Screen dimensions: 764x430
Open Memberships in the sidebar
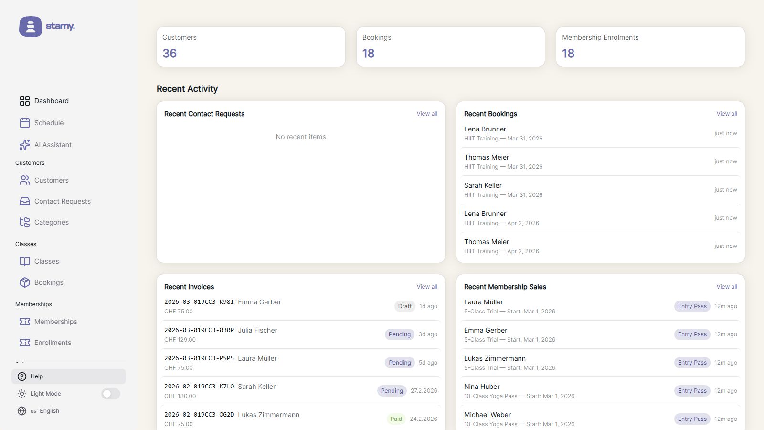[x=55, y=322]
